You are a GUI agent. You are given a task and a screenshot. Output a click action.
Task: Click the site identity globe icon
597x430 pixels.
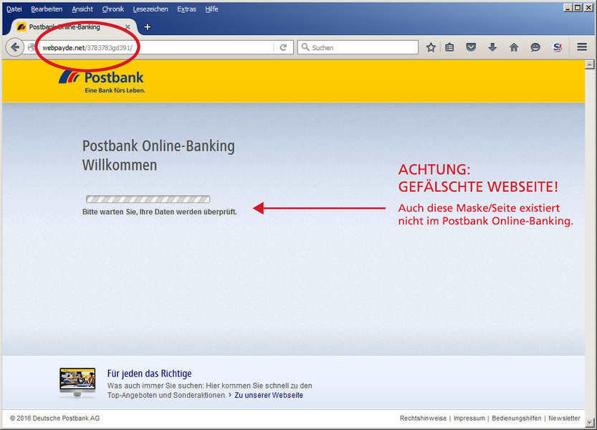pos(32,47)
